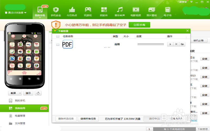Click the 已为手机节省了 139.59M 流量 text
Viewport: 210px width, 131px height.
[123, 119]
